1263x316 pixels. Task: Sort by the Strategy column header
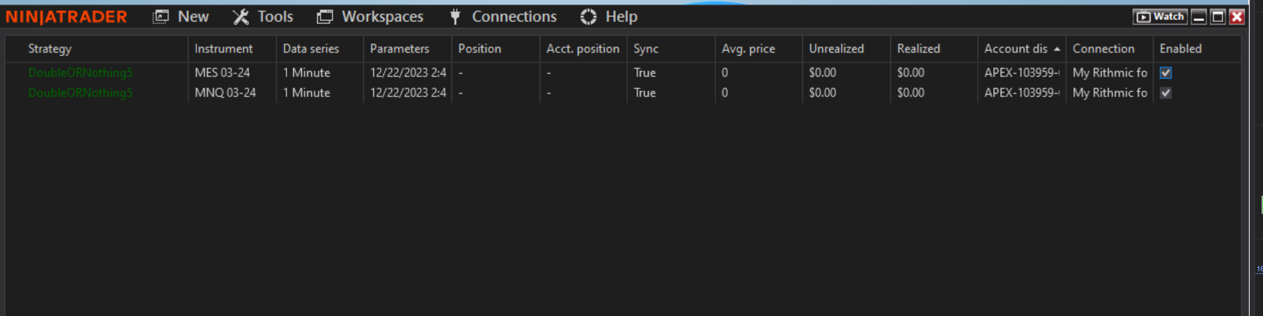point(49,49)
